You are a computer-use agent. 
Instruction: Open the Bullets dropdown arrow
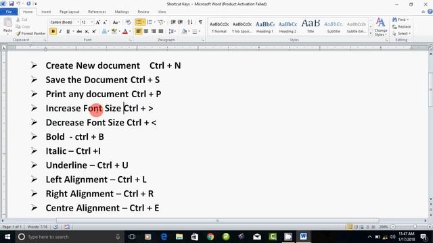(143, 22)
